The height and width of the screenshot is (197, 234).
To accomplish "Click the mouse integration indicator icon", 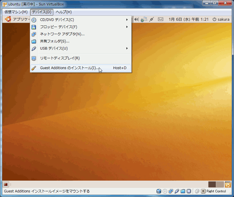I will point(197,191).
